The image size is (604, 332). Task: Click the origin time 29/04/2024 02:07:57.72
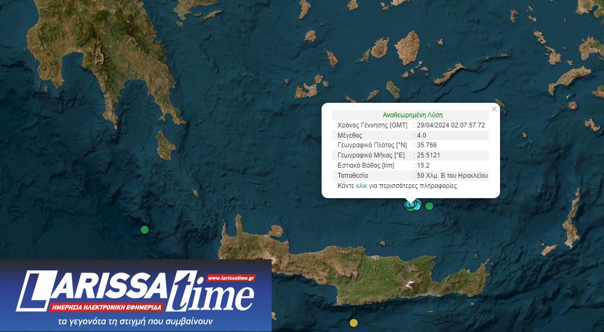451,125
